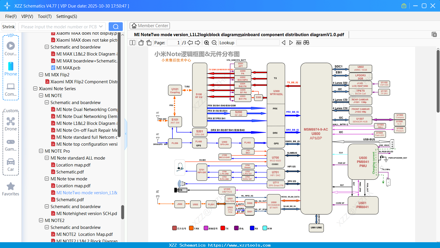Open the Drone schematics category icon
Viewport: 440px width, 248px height.
(11, 121)
